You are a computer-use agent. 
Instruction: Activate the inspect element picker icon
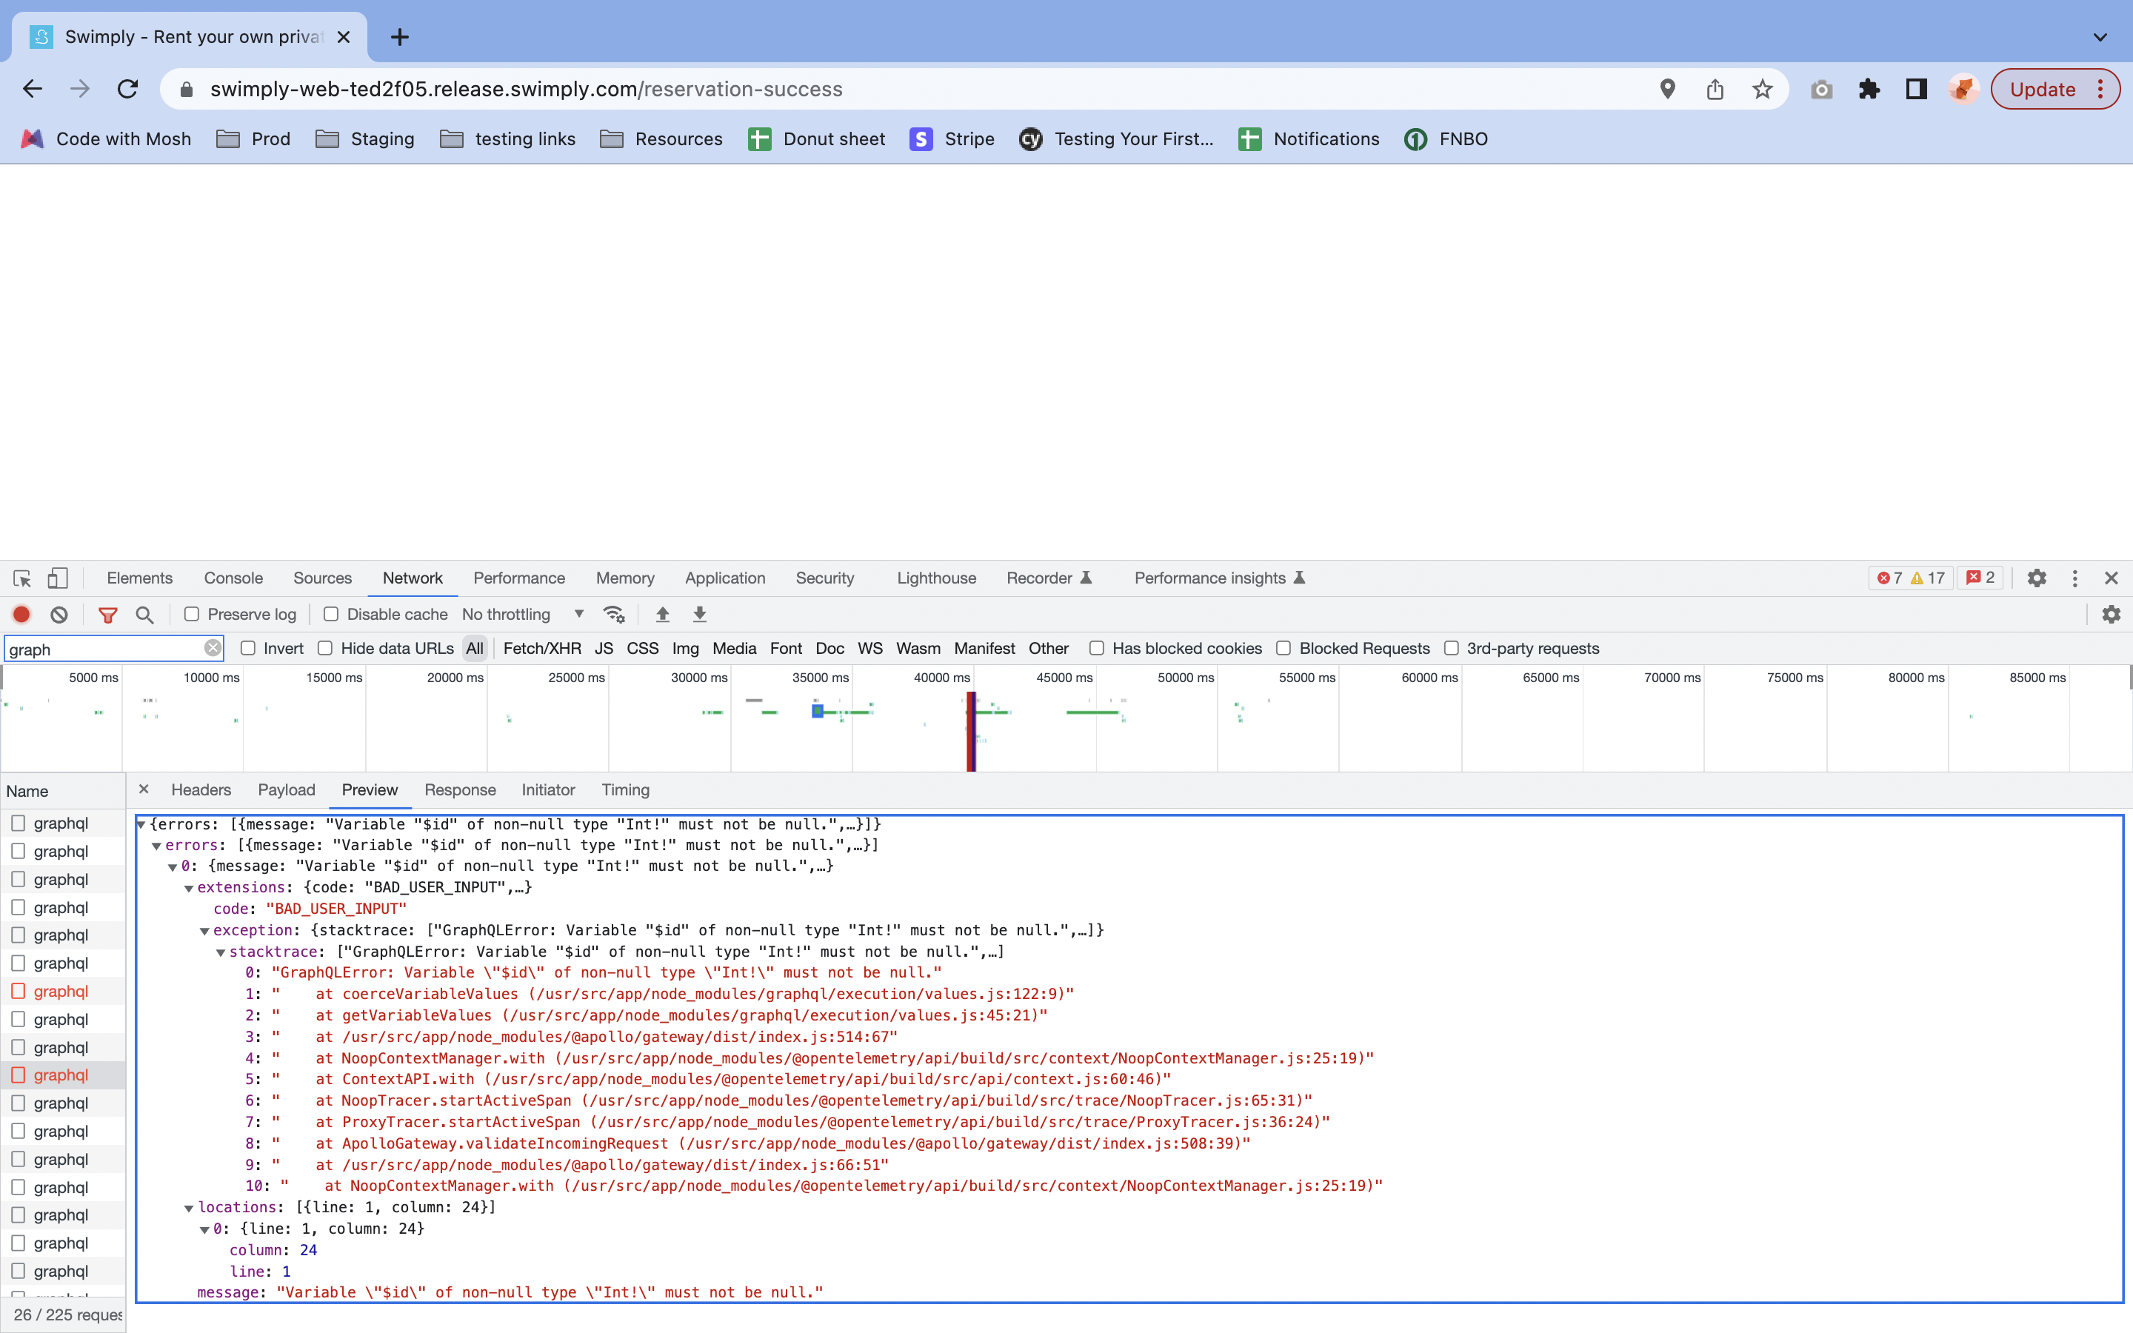[x=22, y=578]
